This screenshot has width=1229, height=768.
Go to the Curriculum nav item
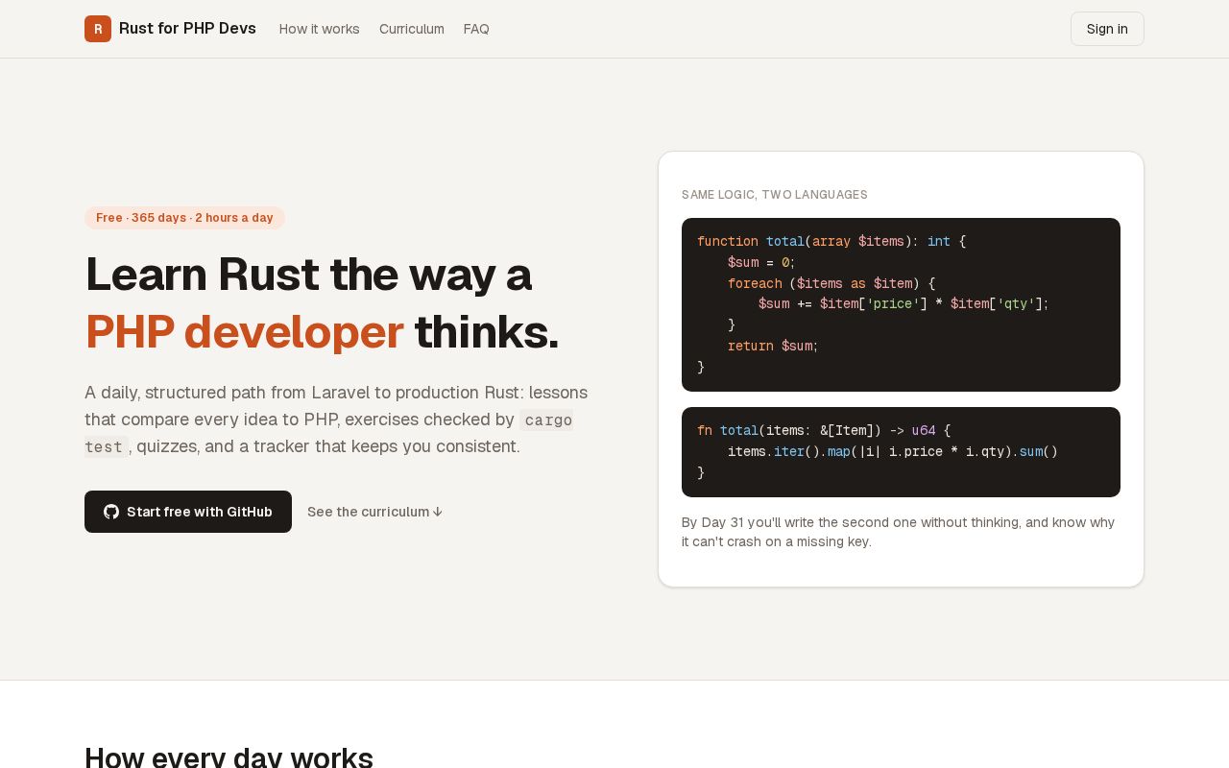tap(412, 29)
